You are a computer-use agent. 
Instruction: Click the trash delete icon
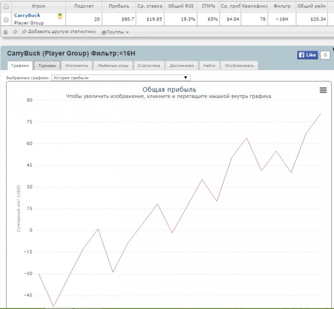(x=6, y=32)
